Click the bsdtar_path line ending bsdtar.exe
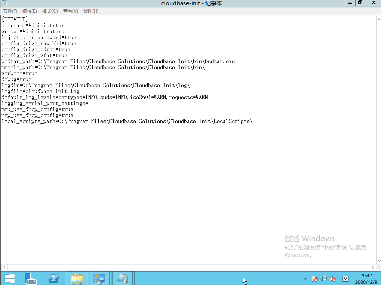381x285 pixels. (x=118, y=61)
